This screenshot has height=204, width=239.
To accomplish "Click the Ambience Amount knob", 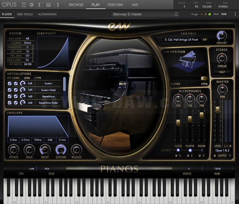I will point(221,36).
